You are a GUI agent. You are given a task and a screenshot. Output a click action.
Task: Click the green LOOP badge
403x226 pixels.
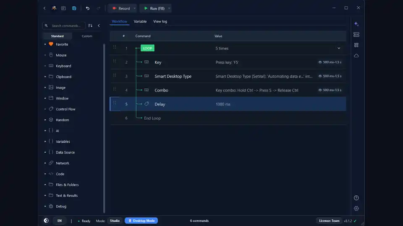coord(147,48)
